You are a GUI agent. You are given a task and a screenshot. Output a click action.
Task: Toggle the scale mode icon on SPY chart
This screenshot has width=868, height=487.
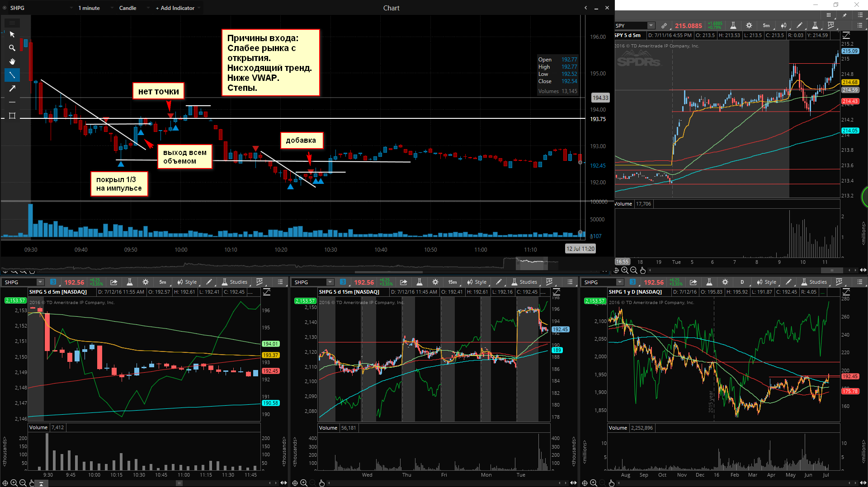(x=846, y=35)
